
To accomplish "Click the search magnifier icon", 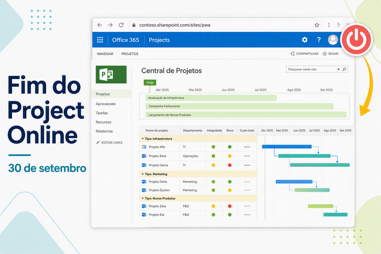I will (x=344, y=69).
